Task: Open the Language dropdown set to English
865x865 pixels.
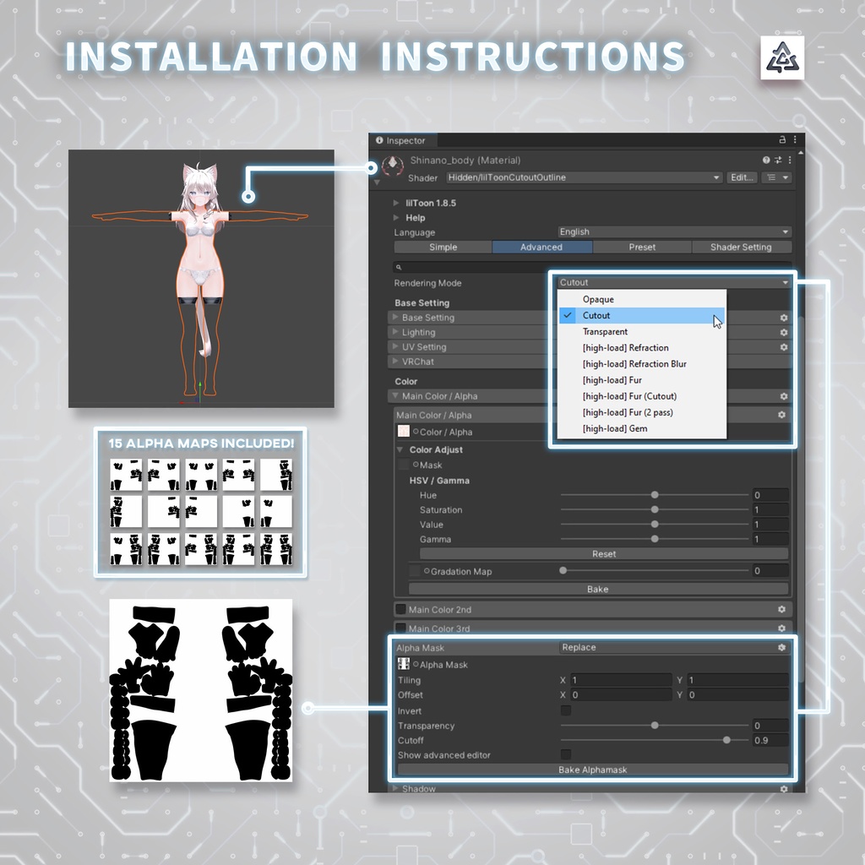Action: [x=672, y=231]
